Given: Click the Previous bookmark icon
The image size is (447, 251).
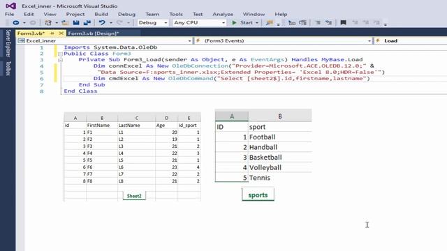Looking at the screenshot, I should coord(355,23).
